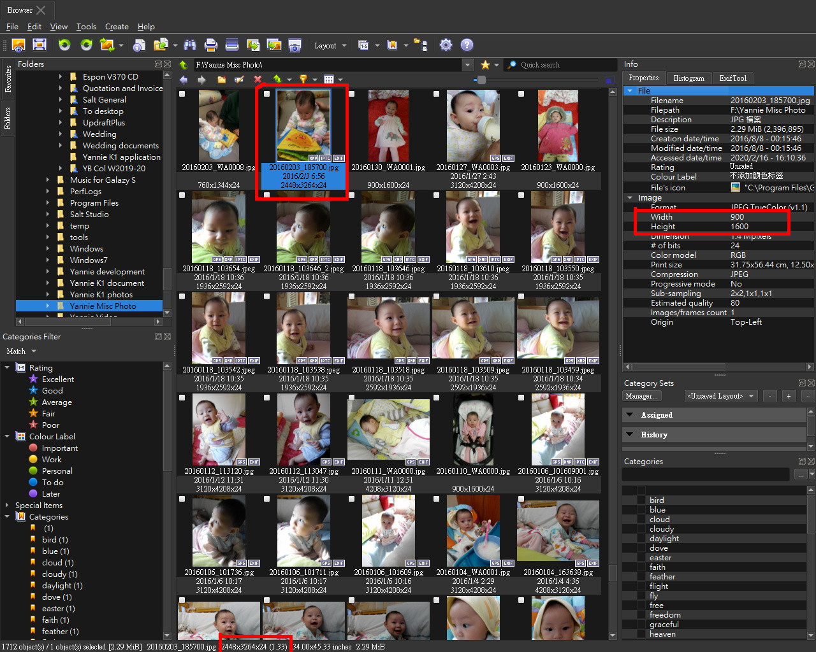Click the capture screenshot camera icon
Image resolution: width=816 pixels, height=652 pixels.
[295, 45]
